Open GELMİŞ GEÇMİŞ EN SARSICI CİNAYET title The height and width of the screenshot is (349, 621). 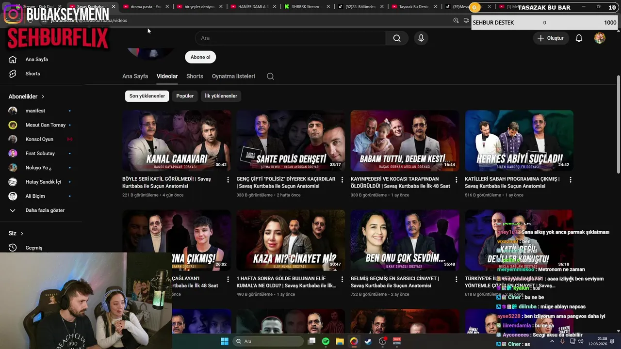(395, 282)
